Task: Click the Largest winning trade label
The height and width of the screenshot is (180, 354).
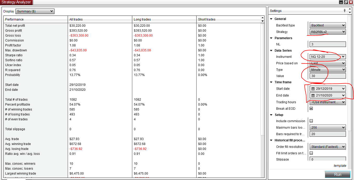Action: tap(20, 174)
